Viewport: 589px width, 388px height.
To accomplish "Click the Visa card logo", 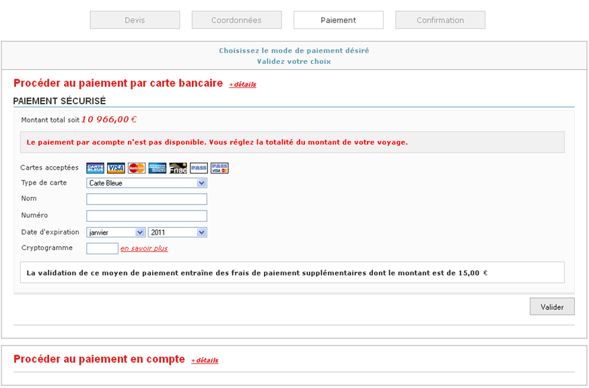I will [x=116, y=168].
